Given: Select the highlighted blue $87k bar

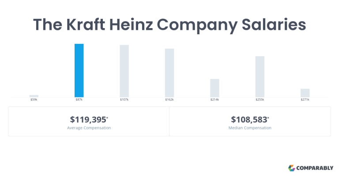Looking at the screenshot, I should pyautogui.click(x=79, y=71).
